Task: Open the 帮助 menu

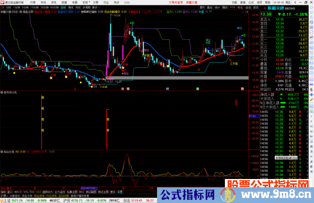Action: click(x=268, y=2)
